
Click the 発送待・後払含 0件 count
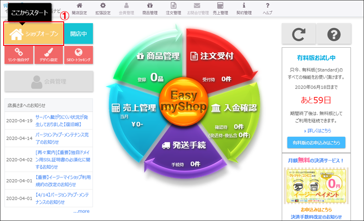pos(229,135)
